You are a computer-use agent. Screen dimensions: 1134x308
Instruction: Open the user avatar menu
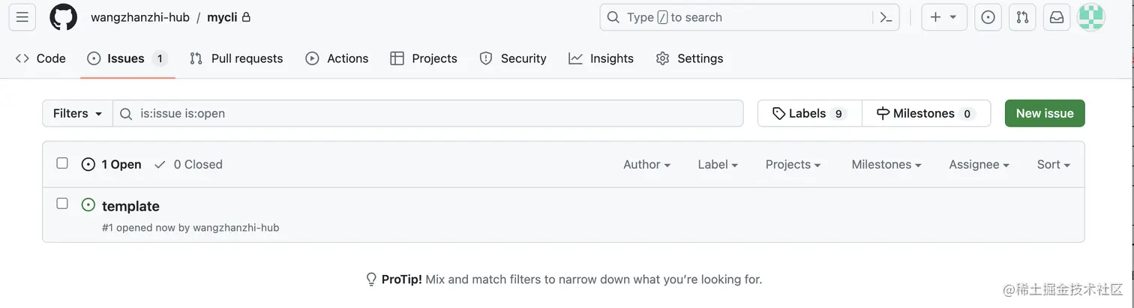coord(1091,17)
